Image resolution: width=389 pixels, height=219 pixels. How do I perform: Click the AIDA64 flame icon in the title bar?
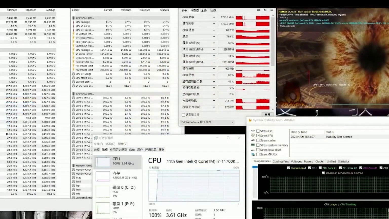(x=250, y=120)
